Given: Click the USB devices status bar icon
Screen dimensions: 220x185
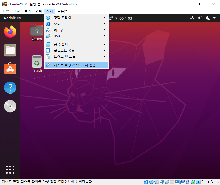Looking at the screenshot, I should point(167,182).
